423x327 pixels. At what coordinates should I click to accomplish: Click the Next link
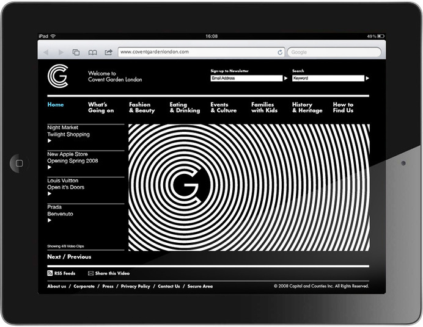[x=54, y=257]
